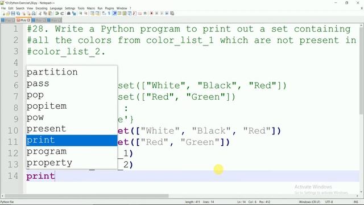
Task: Choose 'pass' from the autocomplete list
Action: coord(72,84)
